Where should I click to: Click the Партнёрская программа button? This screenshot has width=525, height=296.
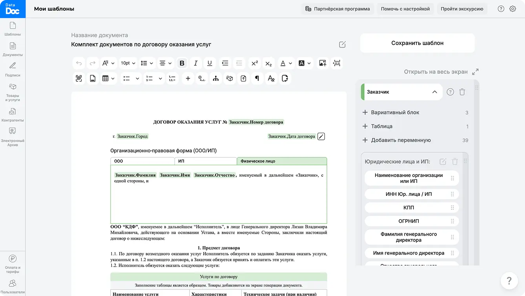[337, 9]
